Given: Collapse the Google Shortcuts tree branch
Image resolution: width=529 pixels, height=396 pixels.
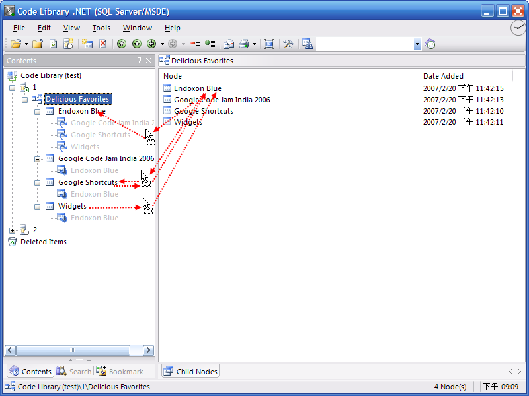Looking at the screenshot, I should coord(38,183).
